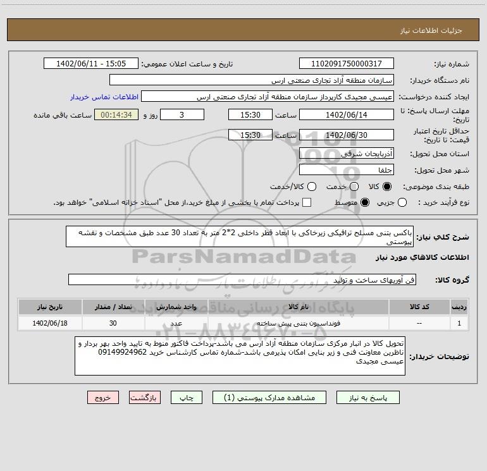The width and height of the screenshot is (487, 471).
Task: Click the remaining time field 00:14:34
Action: click(116, 114)
